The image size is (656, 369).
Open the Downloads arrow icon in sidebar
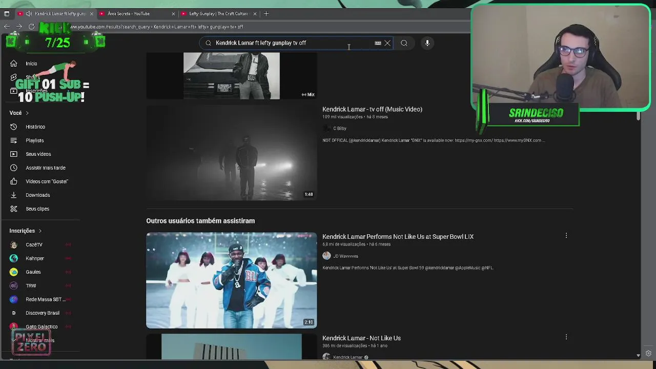pos(14,195)
